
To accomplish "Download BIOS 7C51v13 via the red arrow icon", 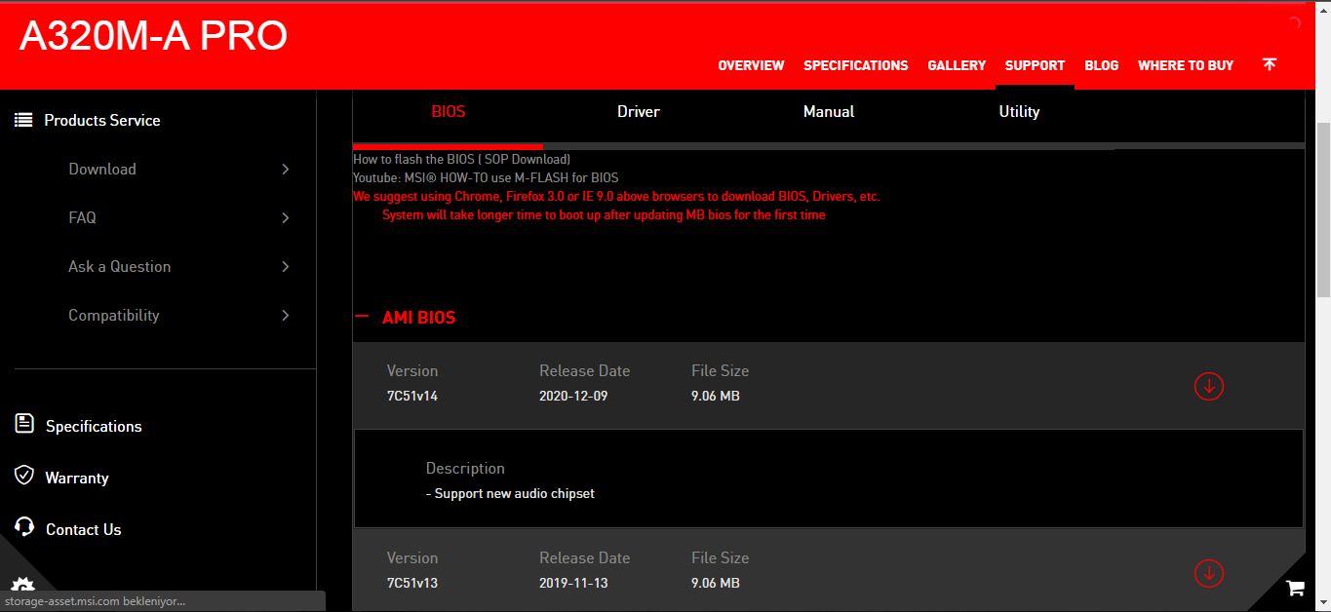I will tap(1208, 573).
